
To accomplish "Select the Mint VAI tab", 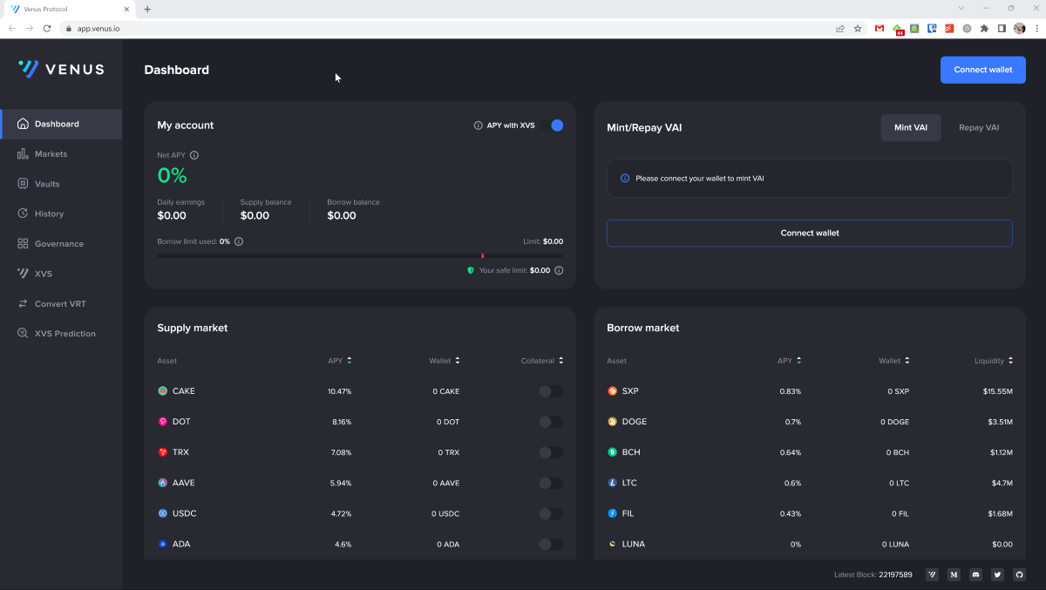I will [x=911, y=127].
